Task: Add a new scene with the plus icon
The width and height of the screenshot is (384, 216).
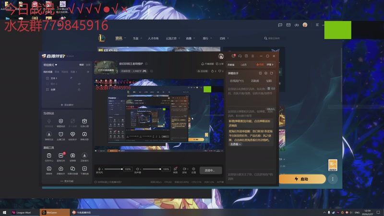Action: coord(88,72)
